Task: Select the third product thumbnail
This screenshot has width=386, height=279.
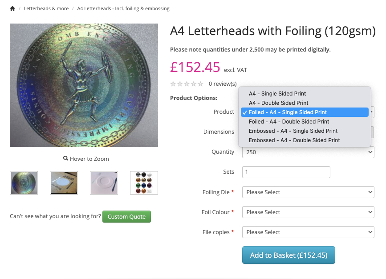Action: click(x=104, y=183)
